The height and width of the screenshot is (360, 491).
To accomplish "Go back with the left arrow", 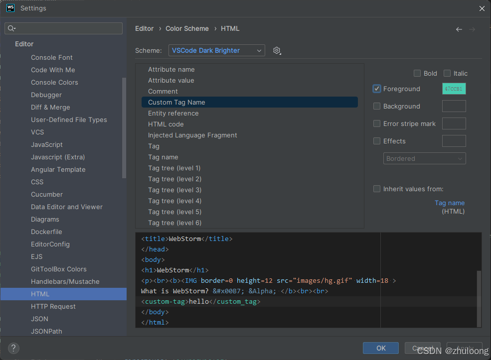I will 459,29.
